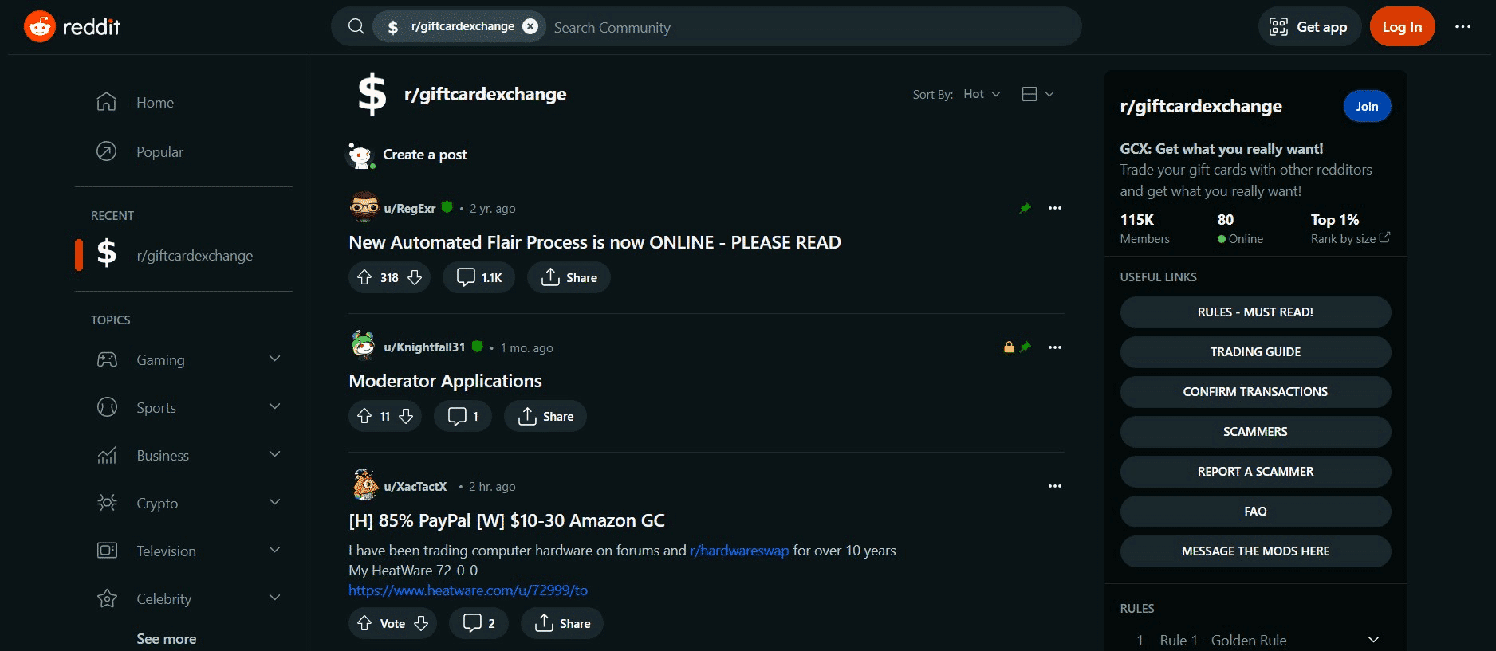Click the search magnifier icon
Screen dimensions: 1496x651
click(x=356, y=27)
